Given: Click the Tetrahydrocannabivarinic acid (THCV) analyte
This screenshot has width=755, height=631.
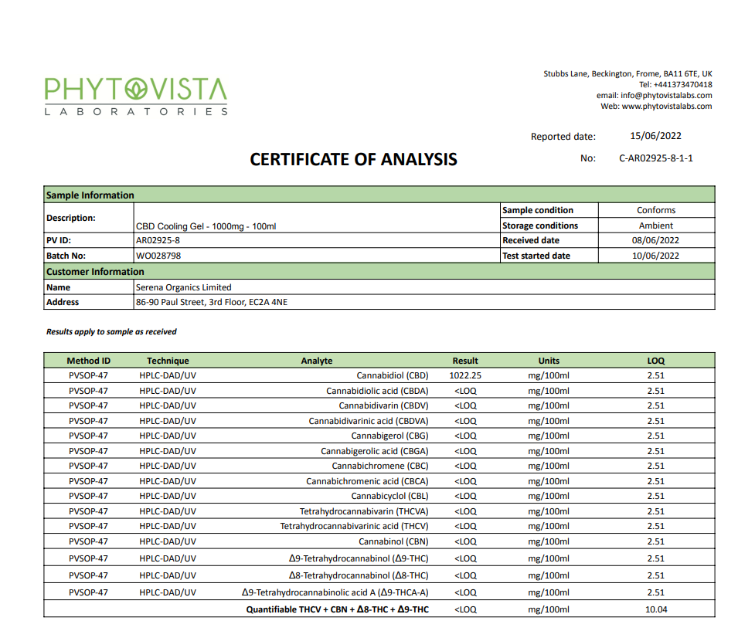Looking at the screenshot, I should pos(355,526).
